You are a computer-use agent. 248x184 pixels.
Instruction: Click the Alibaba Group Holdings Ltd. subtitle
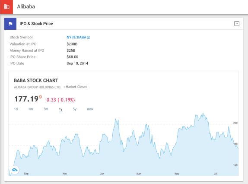[x=38, y=87]
